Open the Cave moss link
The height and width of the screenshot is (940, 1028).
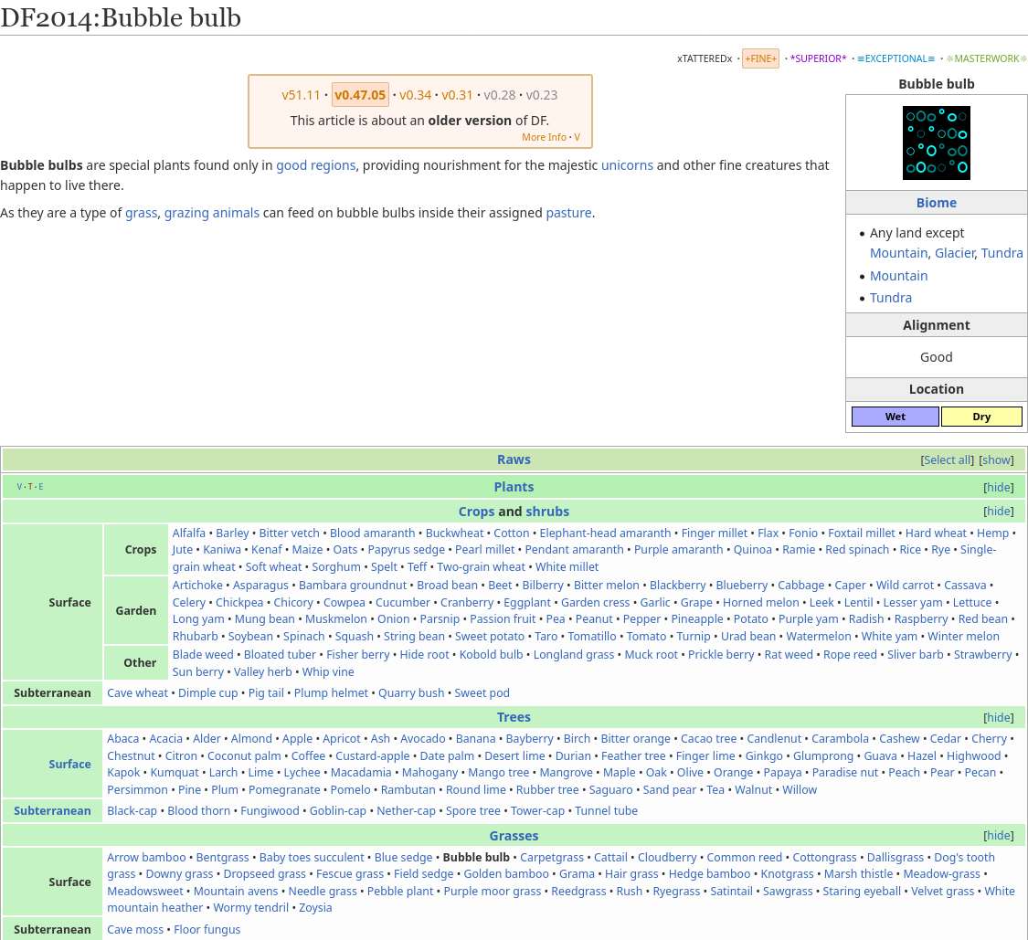tap(135, 930)
